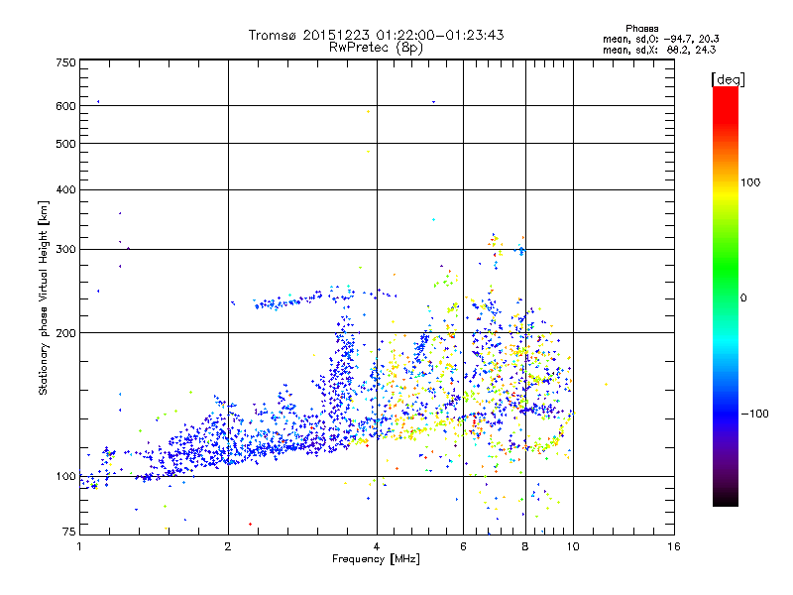Click the y-axis tick label '300'
Screen dimensions: 793x595
point(65,249)
